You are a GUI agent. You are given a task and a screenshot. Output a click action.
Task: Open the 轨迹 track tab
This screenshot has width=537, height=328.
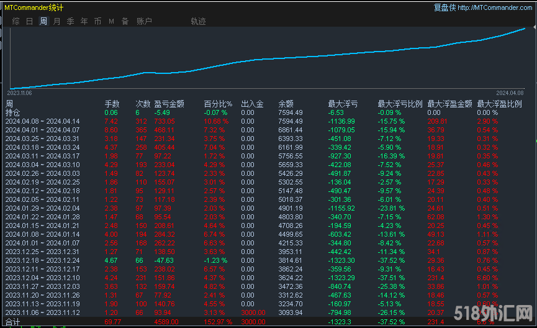tap(198, 21)
